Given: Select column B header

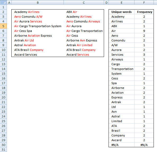Looking at the screenshot, I should pos(38,3).
